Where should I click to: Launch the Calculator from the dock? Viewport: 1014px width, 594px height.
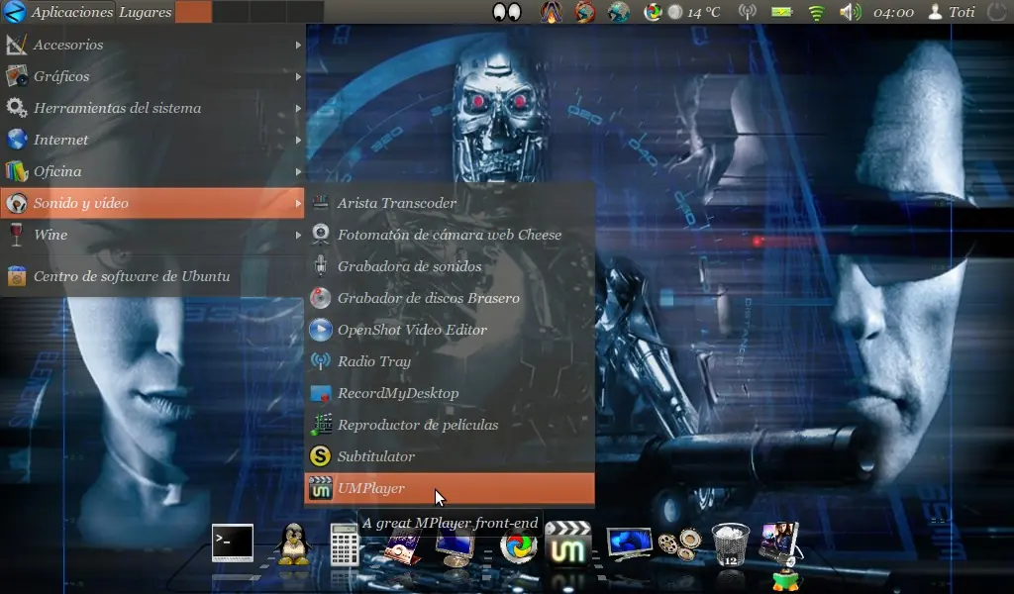[x=344, y=544]
